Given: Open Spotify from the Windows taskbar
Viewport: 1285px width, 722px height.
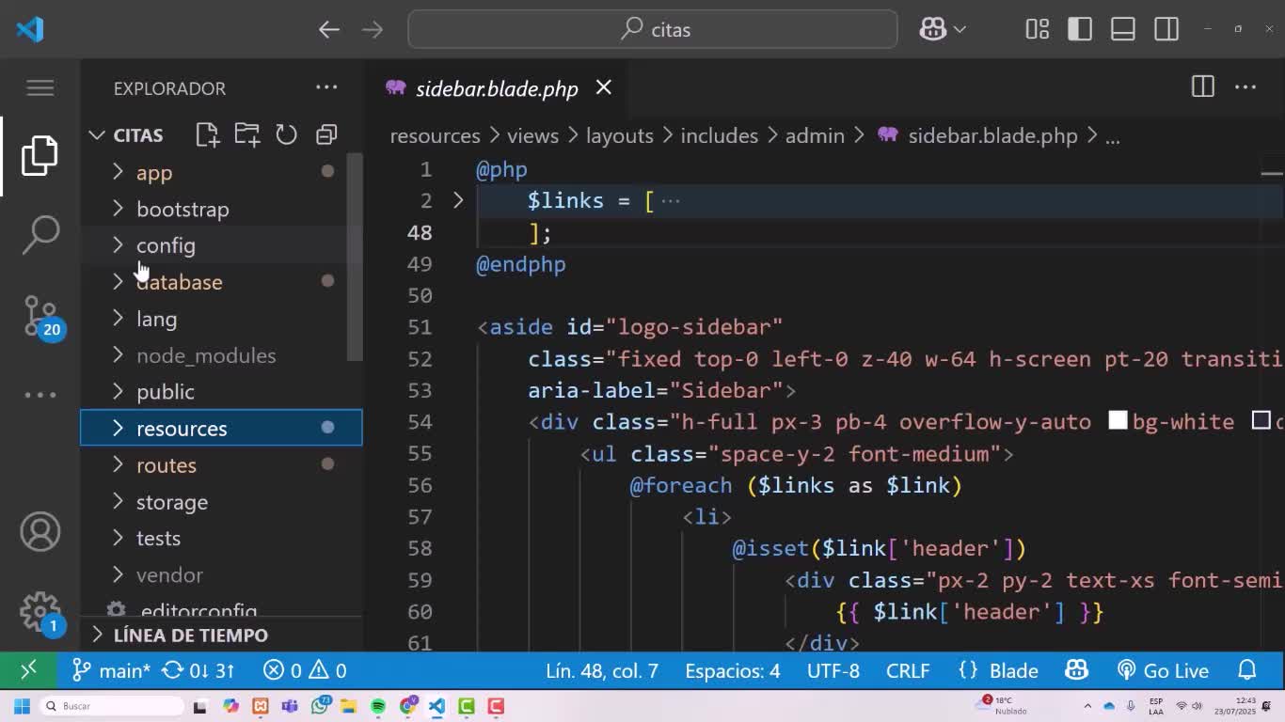Looking at the screenshot, I should tap(378, 706).
